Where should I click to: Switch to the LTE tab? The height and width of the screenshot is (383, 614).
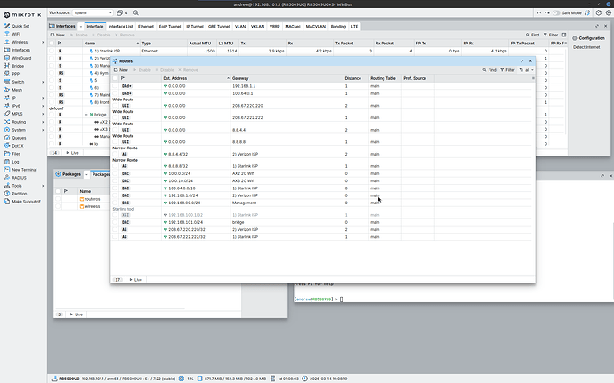point(354,26)
